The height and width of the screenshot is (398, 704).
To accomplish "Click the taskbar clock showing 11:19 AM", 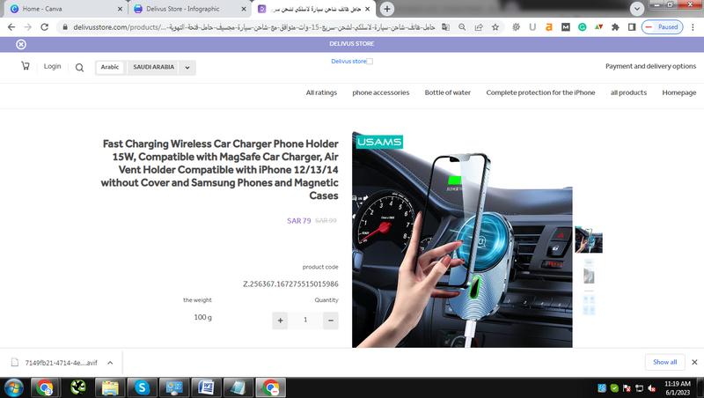I will [678, 388].
